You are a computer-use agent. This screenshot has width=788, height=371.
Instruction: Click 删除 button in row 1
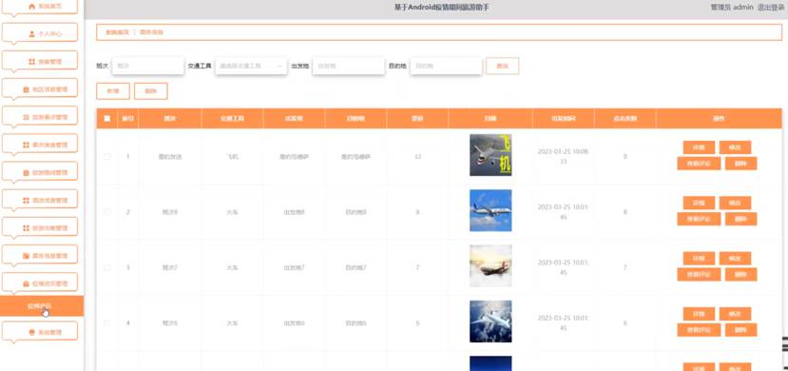(x=741, y=164)
